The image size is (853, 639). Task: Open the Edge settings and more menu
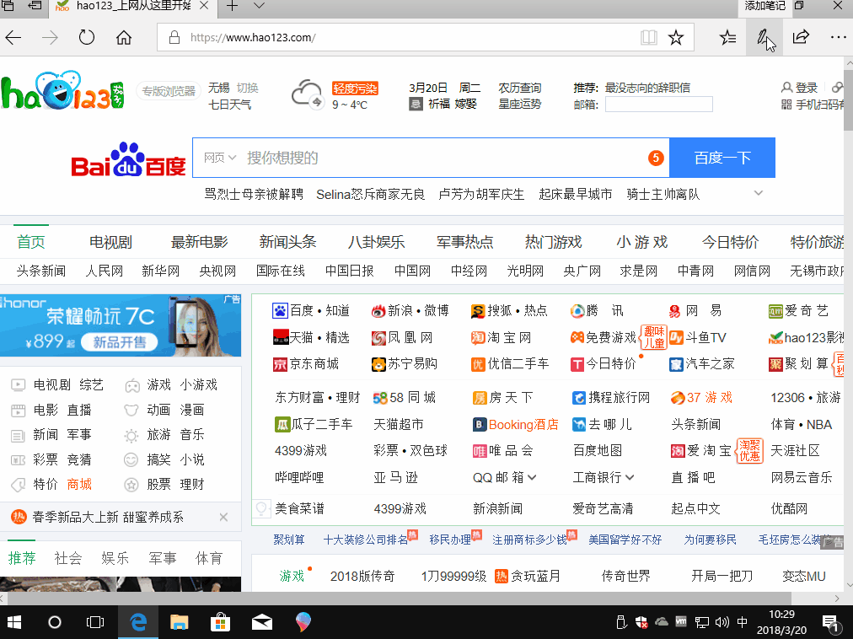[x=839, y=38]
